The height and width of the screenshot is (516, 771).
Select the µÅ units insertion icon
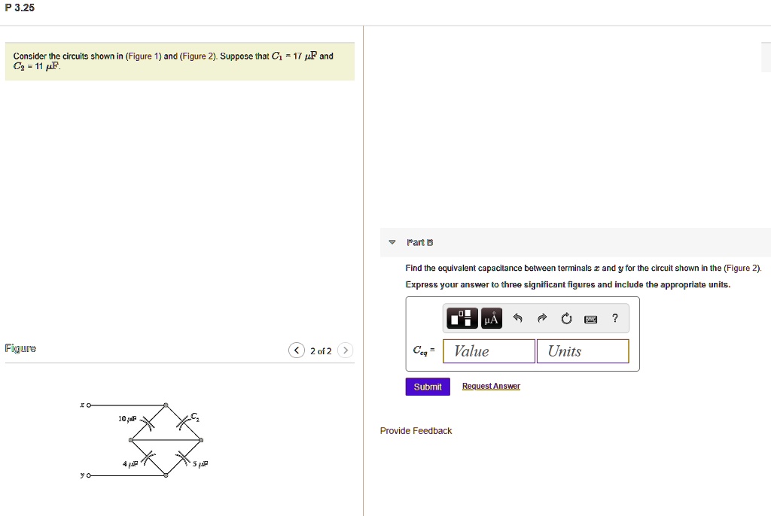tap(491, 317)
